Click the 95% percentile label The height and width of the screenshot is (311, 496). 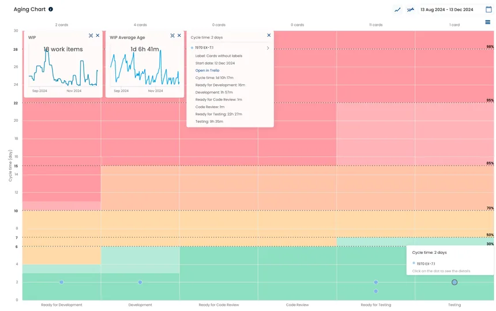pyautogui.click(x=490, y=100)
